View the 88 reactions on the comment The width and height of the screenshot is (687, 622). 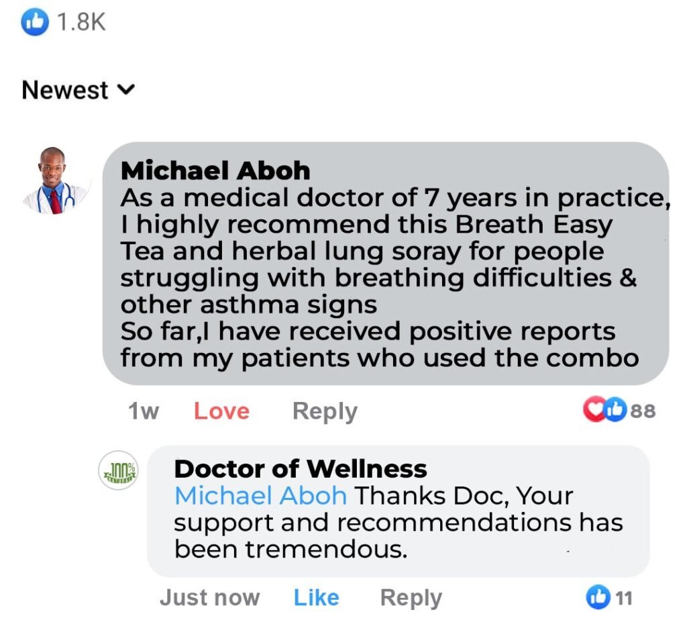click(x=643, y=410)
